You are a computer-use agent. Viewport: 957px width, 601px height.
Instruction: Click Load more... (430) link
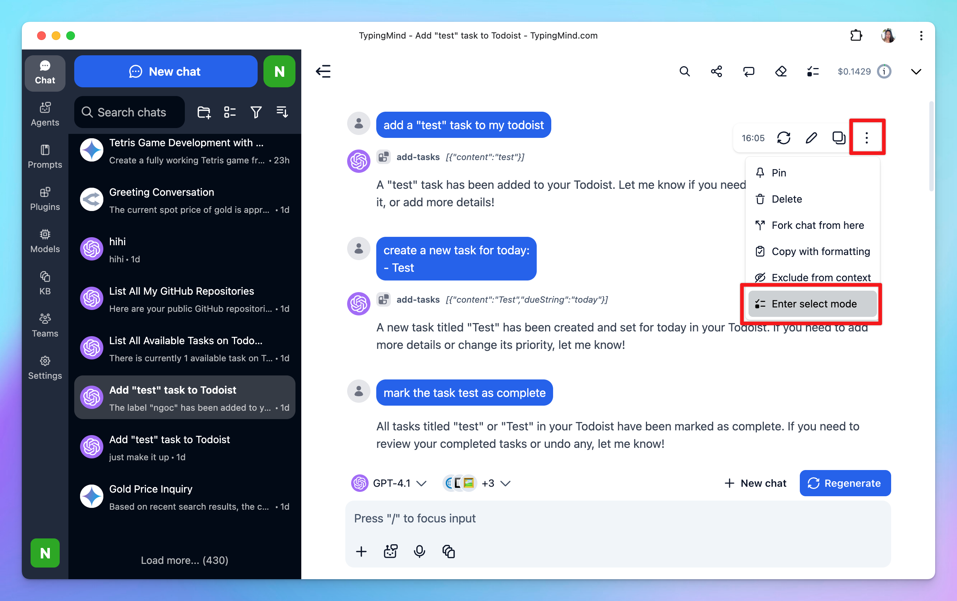tap(184, 560)
